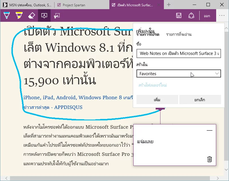Delete the note with trash icon
The height and width of the screenshot is (181, 229).
pos(209,159)
